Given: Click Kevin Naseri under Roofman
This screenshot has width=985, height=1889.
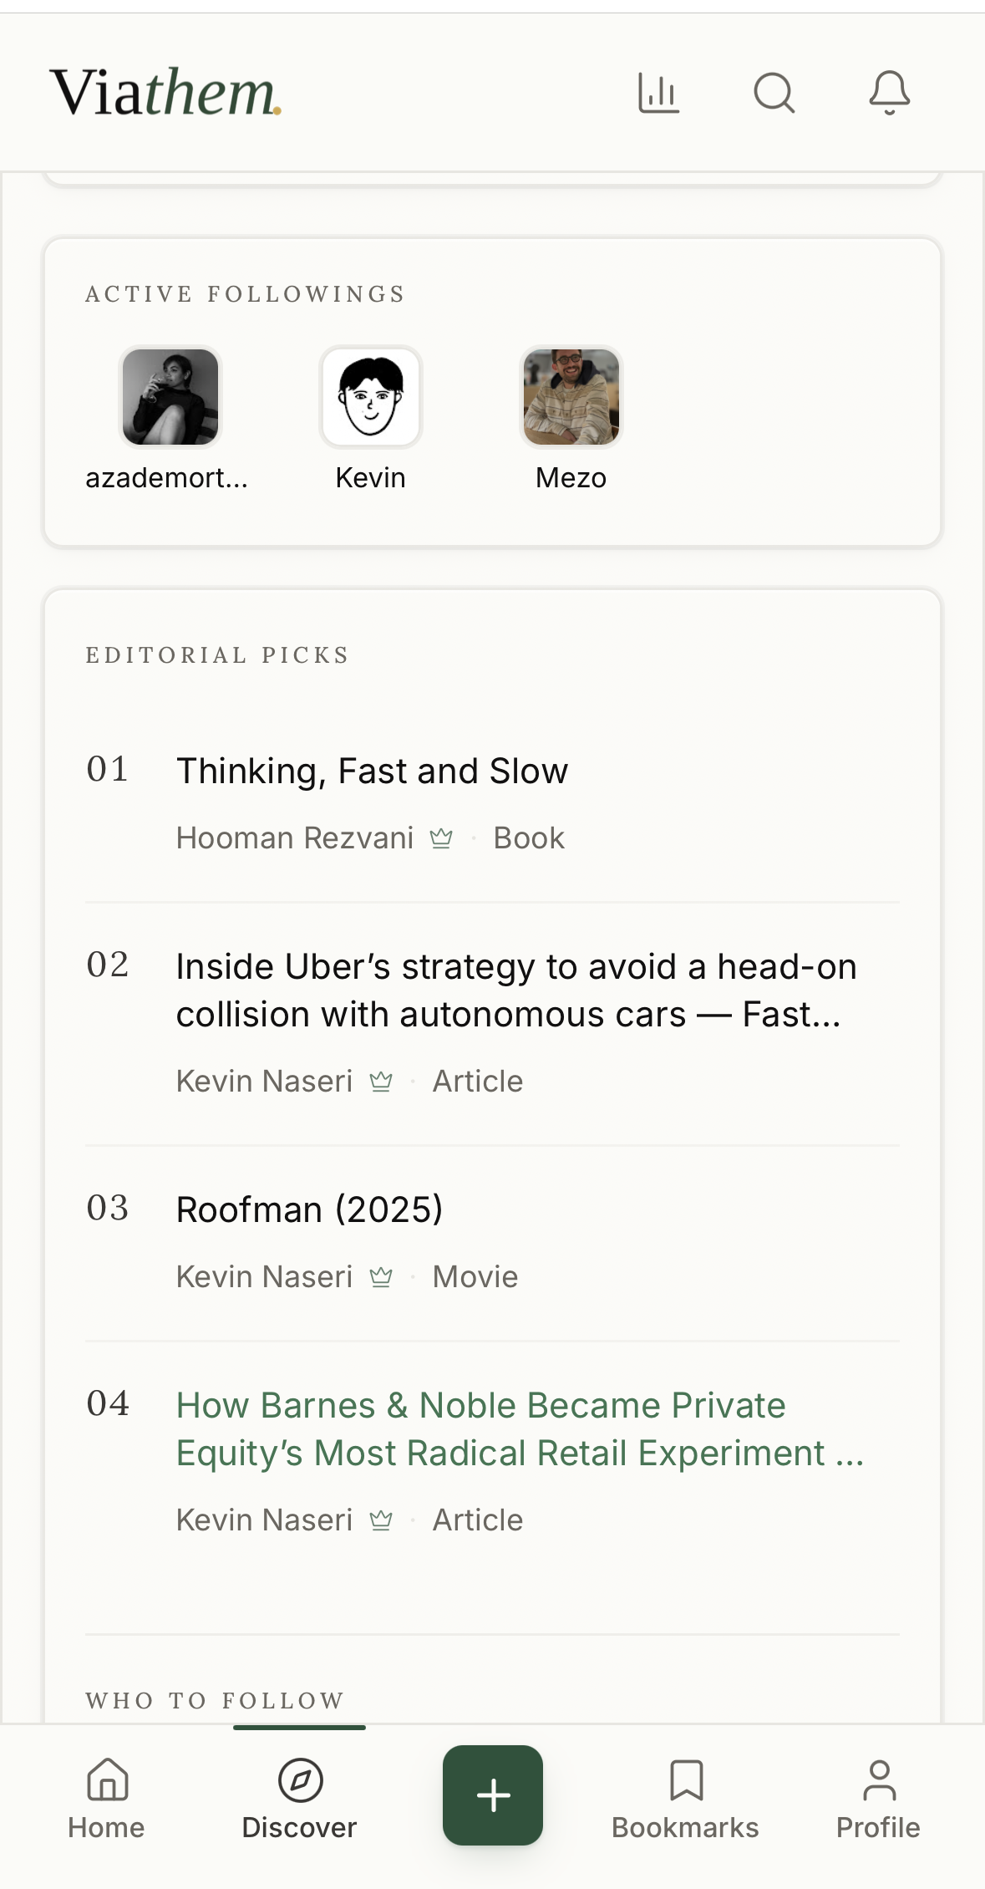Looking at the screenshot, I should coord(264,1276).
